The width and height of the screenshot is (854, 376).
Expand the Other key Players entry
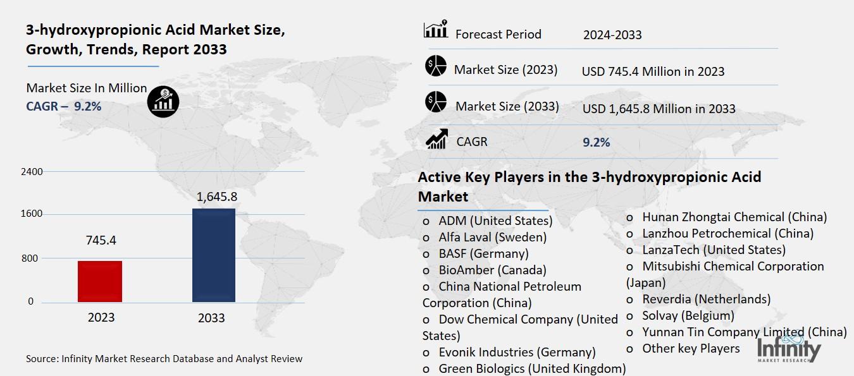point(691,348)
